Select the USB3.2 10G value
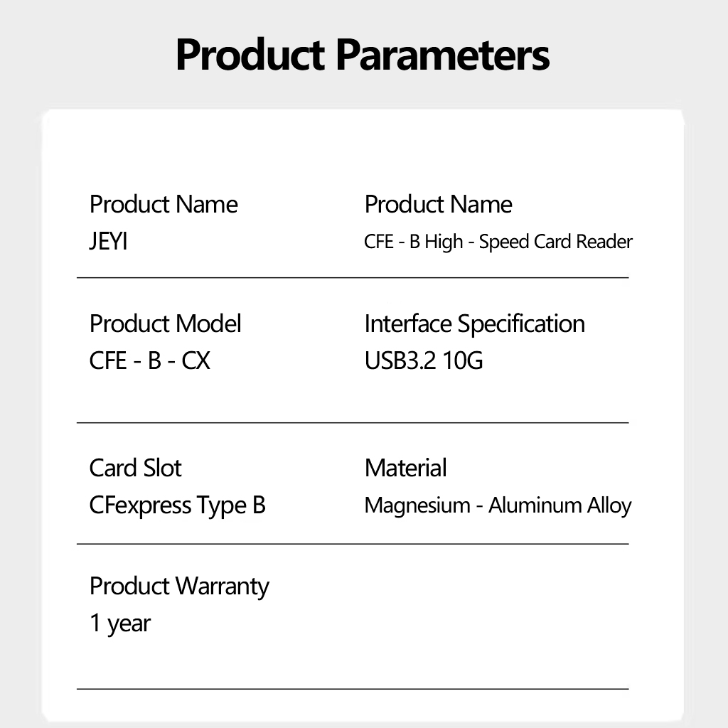 [x=424, y=361]
